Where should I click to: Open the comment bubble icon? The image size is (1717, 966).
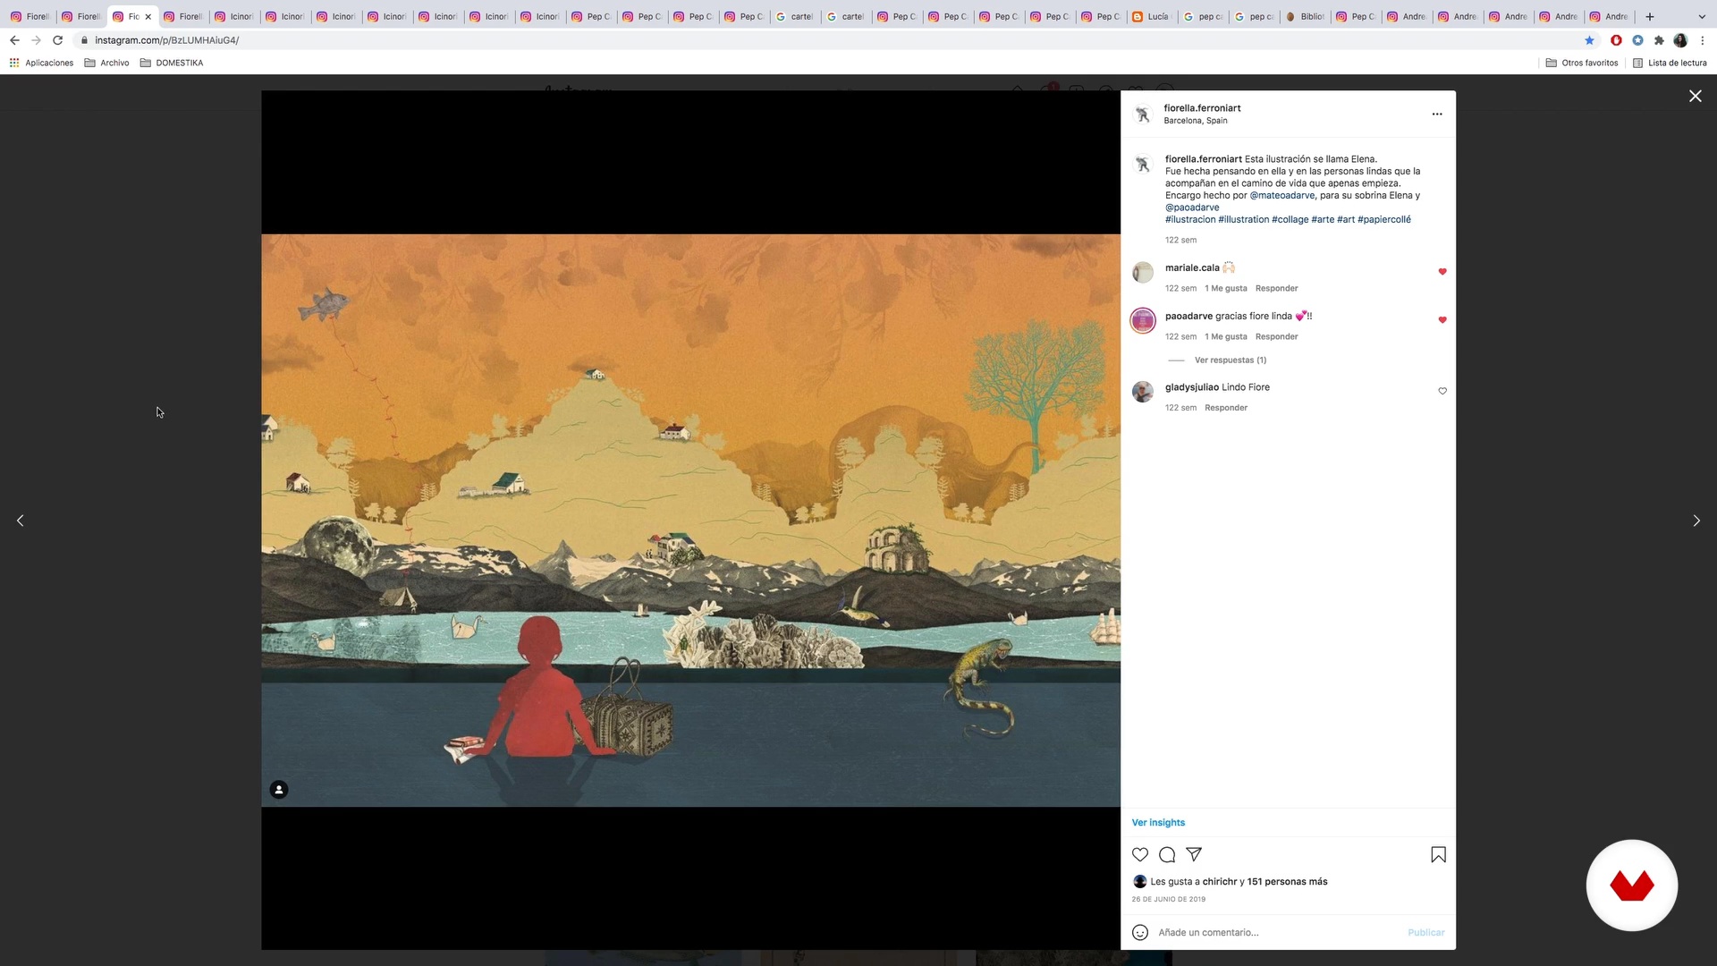[1167, 854]
